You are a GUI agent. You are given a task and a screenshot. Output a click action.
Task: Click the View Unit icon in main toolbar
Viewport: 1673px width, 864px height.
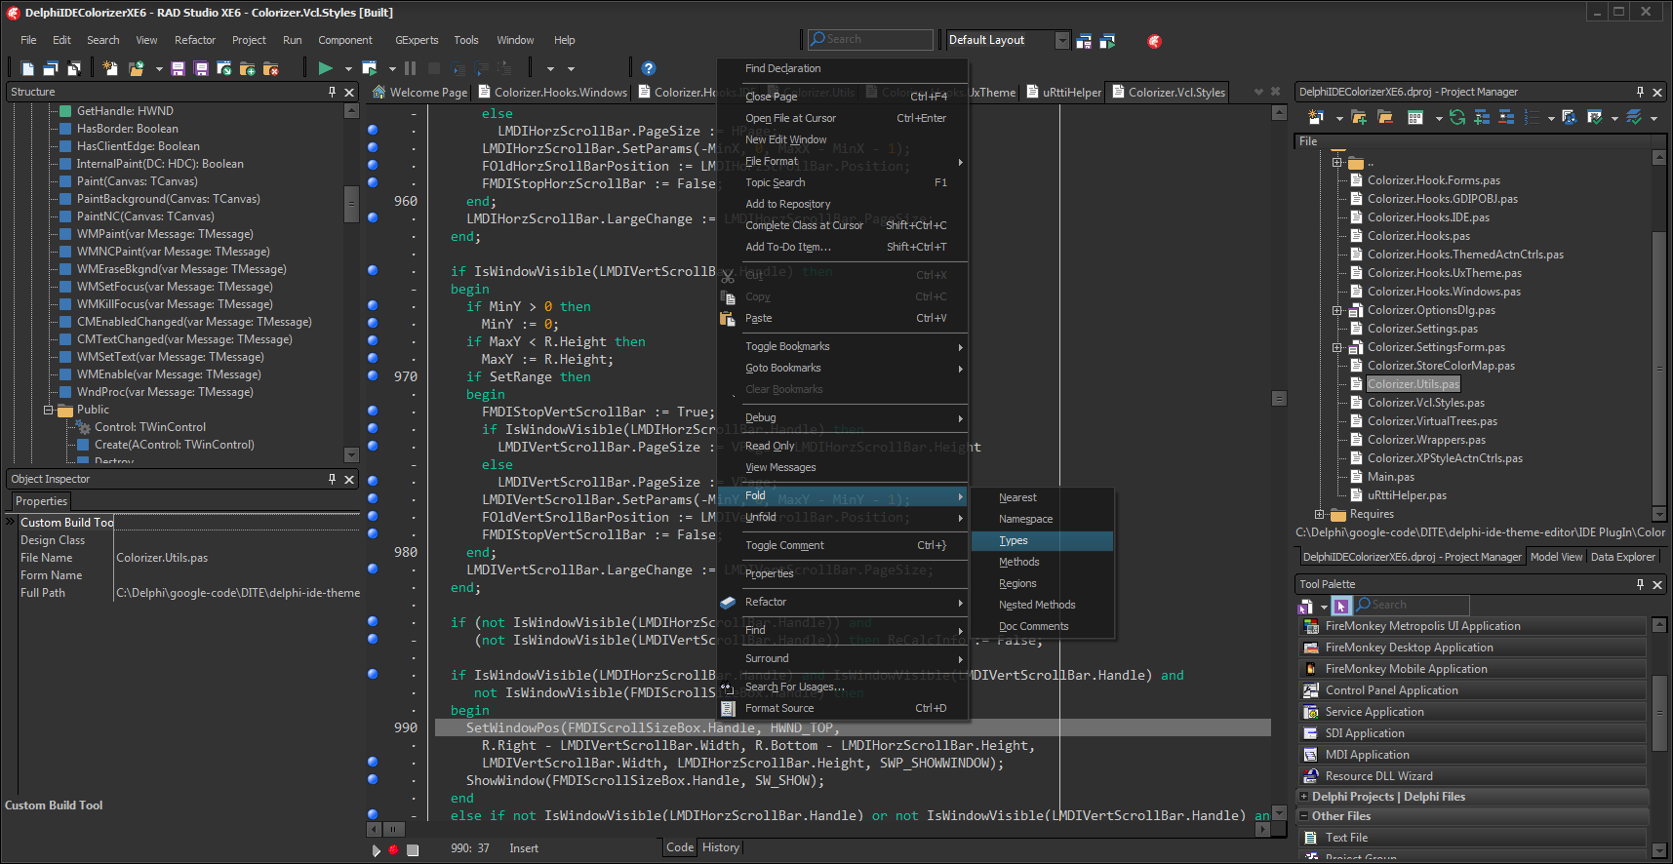click(28, 68)
